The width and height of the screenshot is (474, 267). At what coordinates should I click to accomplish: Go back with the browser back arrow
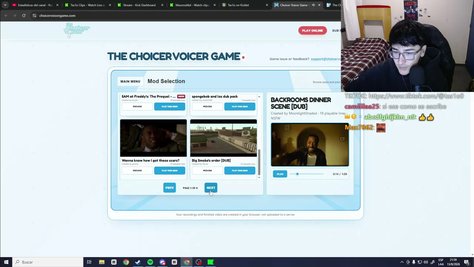6,16
